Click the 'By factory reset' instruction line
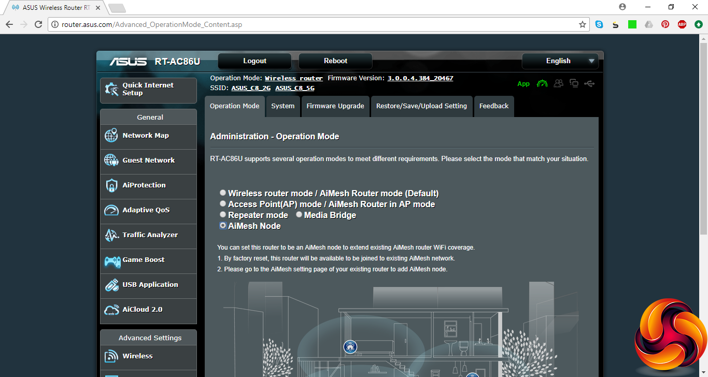This screenshot has height=377, width=708. click(x=336, y=258)
